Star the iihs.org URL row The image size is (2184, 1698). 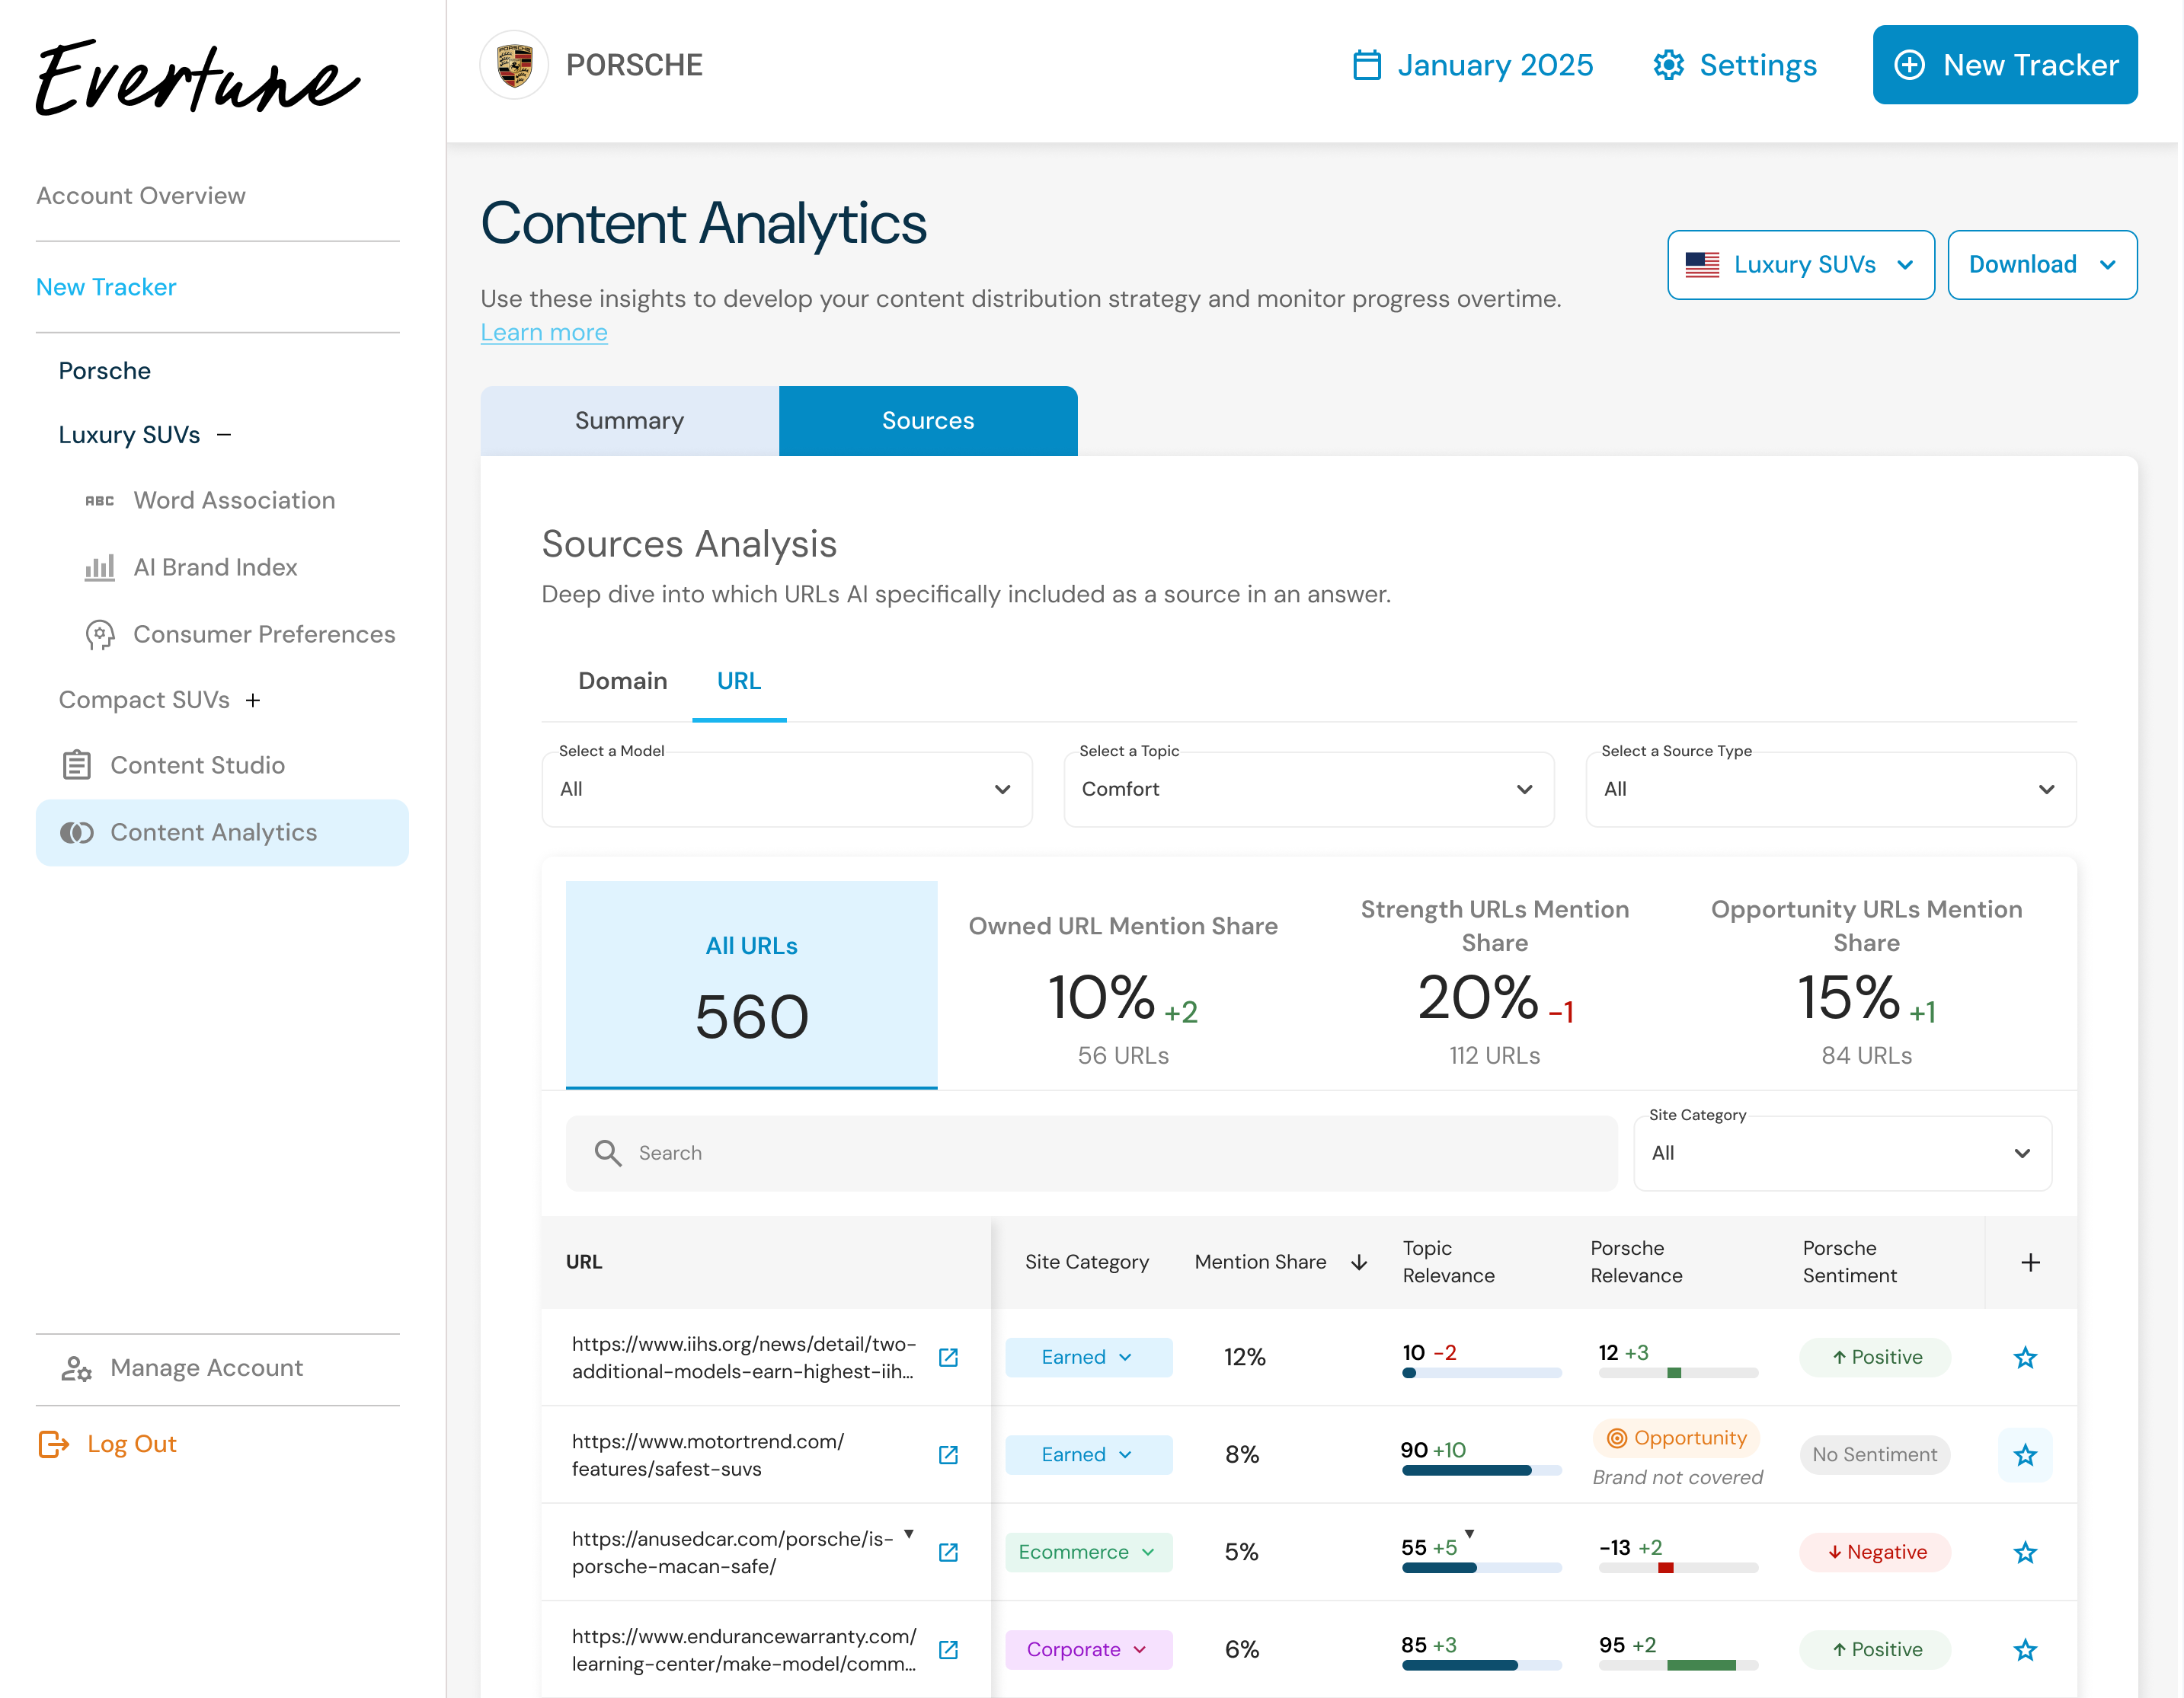coord(2025,1357)
